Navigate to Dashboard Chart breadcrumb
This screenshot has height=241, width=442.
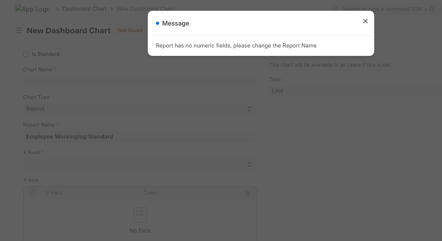pyautogui.click(x=84, y=9)
